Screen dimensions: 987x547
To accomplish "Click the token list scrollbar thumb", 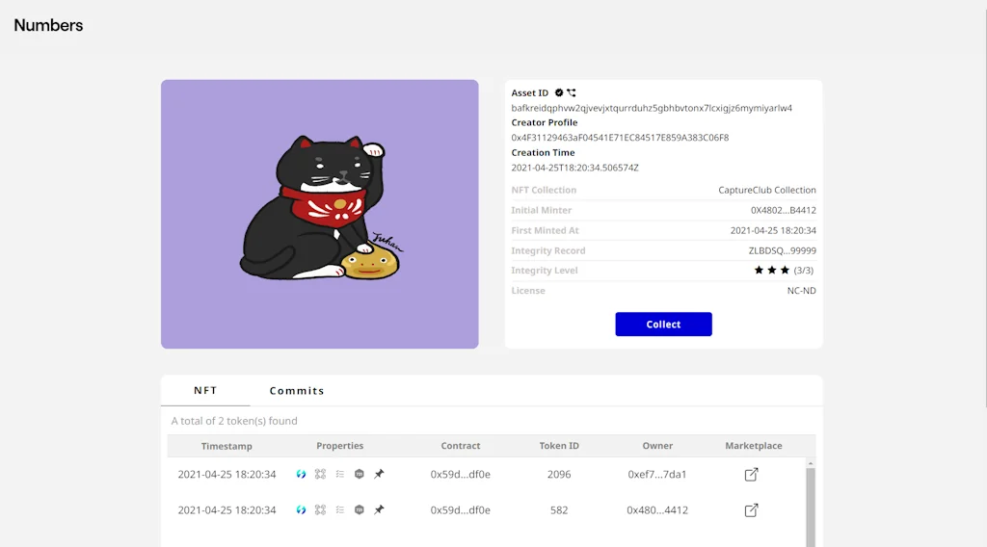I will click(x=811, y=507).
